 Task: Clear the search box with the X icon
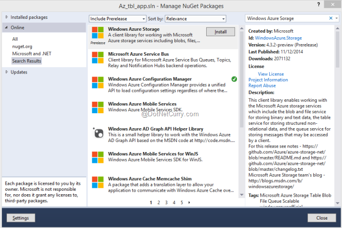[331, 18]
